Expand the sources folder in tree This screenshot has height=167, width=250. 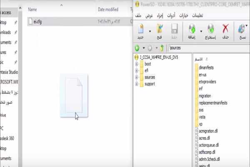[137, 77]
